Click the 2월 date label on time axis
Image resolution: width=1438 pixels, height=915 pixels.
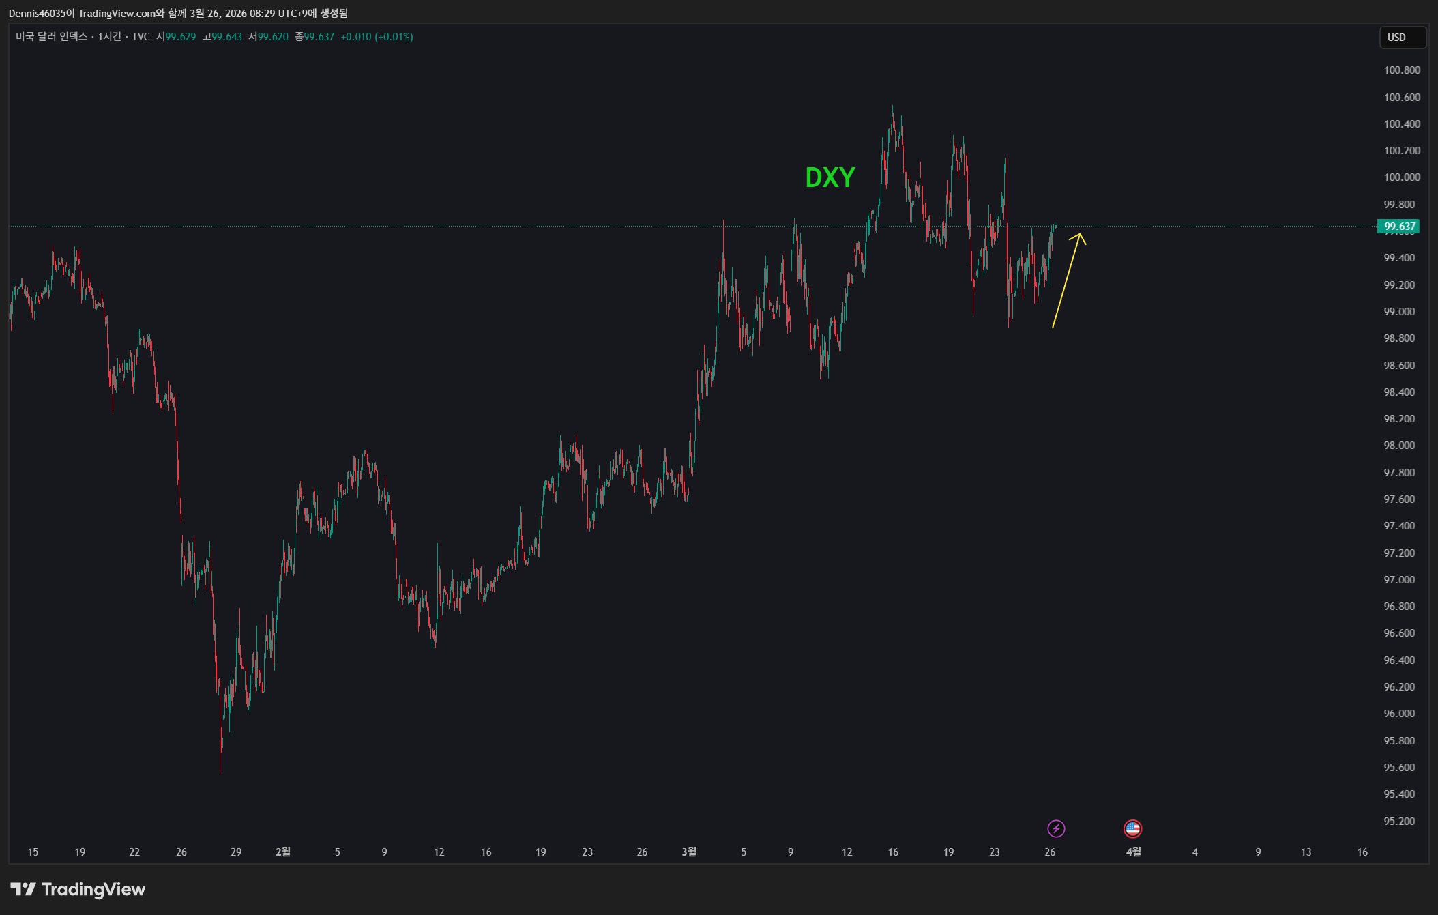click(x=283, y=852)
